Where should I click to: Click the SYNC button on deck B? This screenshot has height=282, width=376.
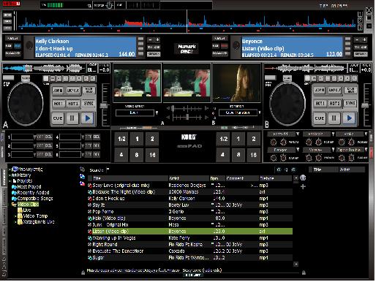pos(350,103)
